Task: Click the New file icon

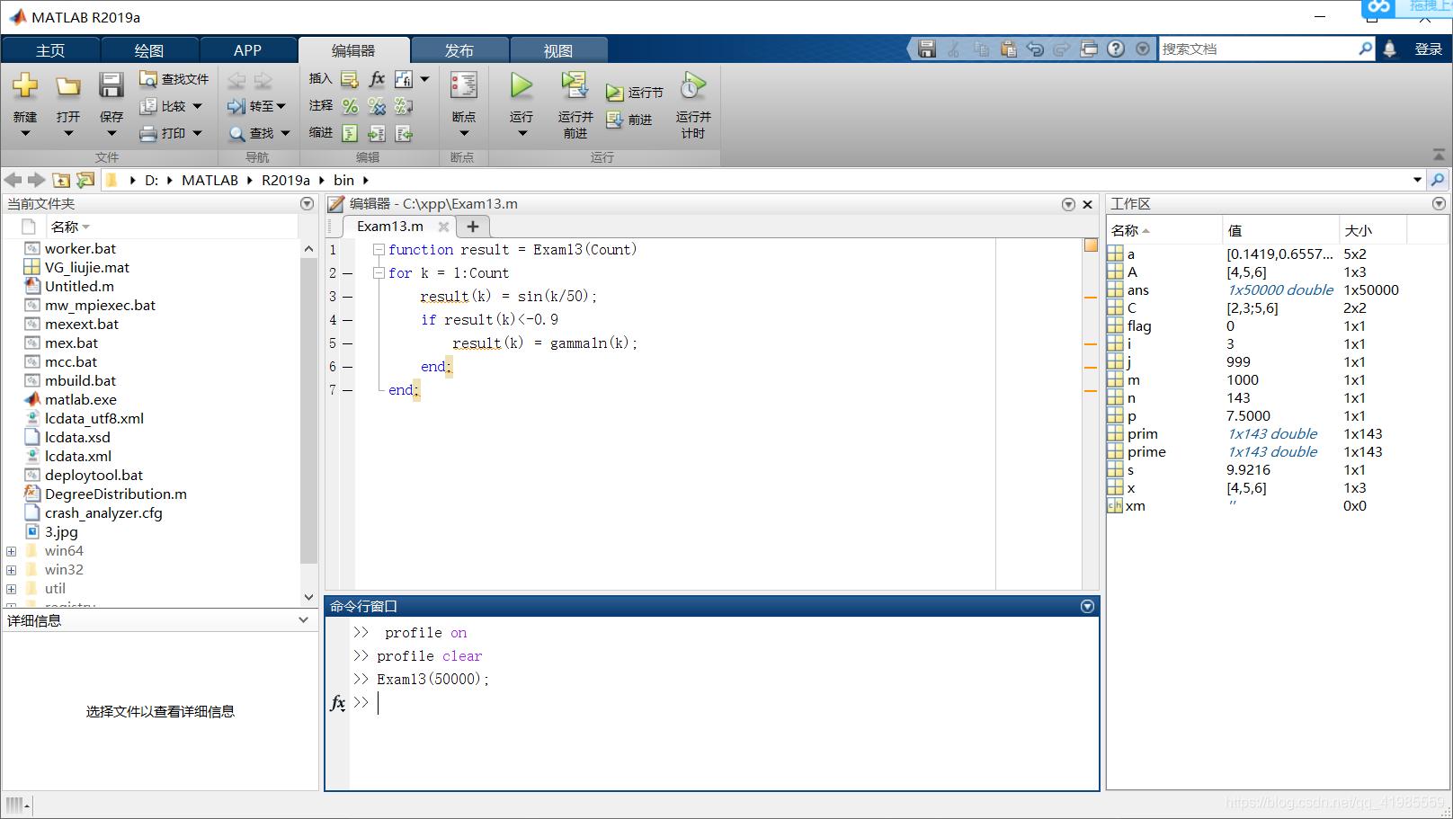Action: pos(25,86)
